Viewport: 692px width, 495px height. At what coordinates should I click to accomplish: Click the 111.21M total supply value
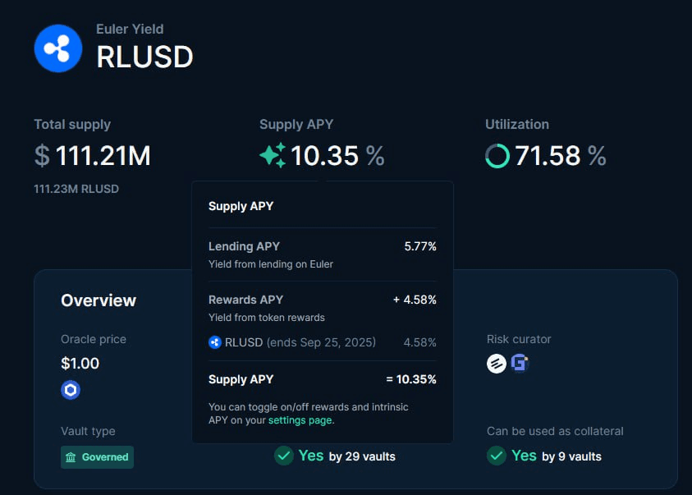pos(103,156)
